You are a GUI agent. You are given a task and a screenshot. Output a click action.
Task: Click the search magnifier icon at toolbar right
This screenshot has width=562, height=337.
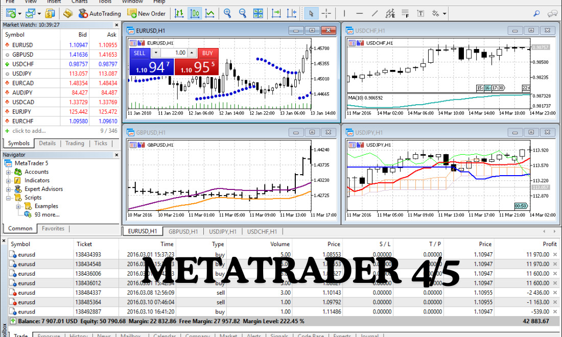tap(536, 14)
